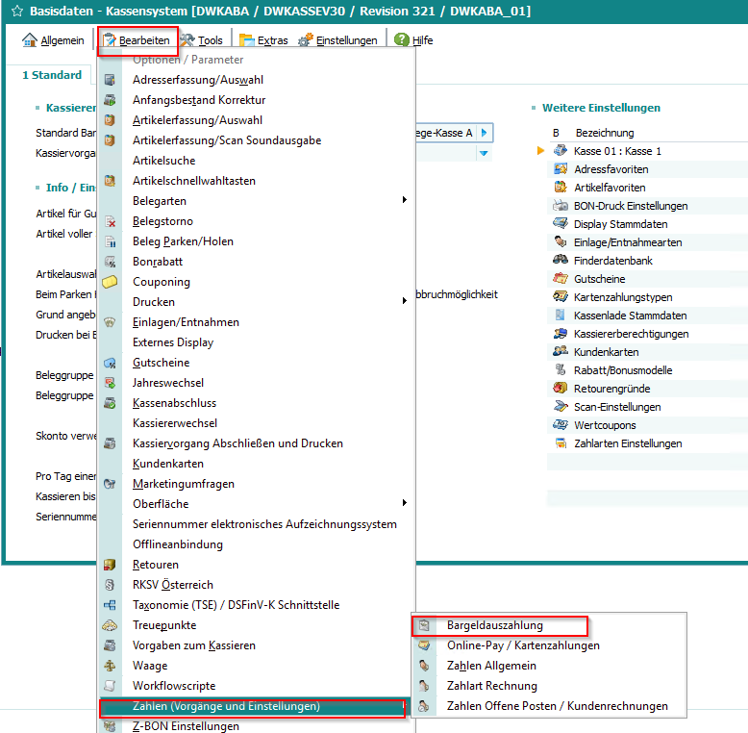Screen dimensions: 748x733
Task: Click the Belegstorno icon in menu
Action: coord(110,221)
